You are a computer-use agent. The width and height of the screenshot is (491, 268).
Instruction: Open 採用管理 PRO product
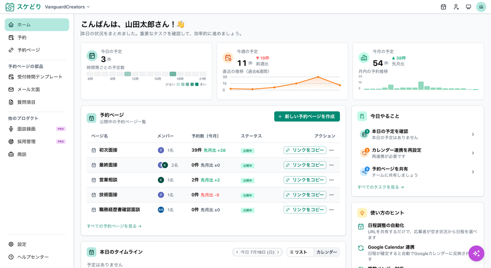pyautogui.click(x=37, y=141)
